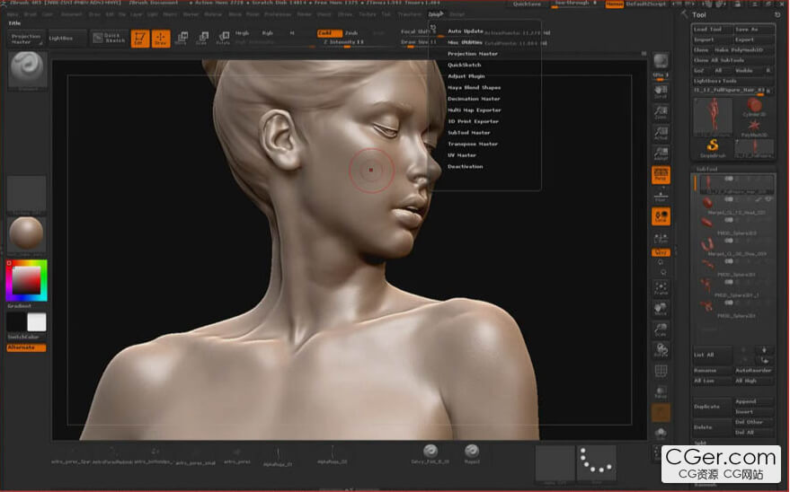Select the Scale transform icon in top shelf

coord(202,39)
